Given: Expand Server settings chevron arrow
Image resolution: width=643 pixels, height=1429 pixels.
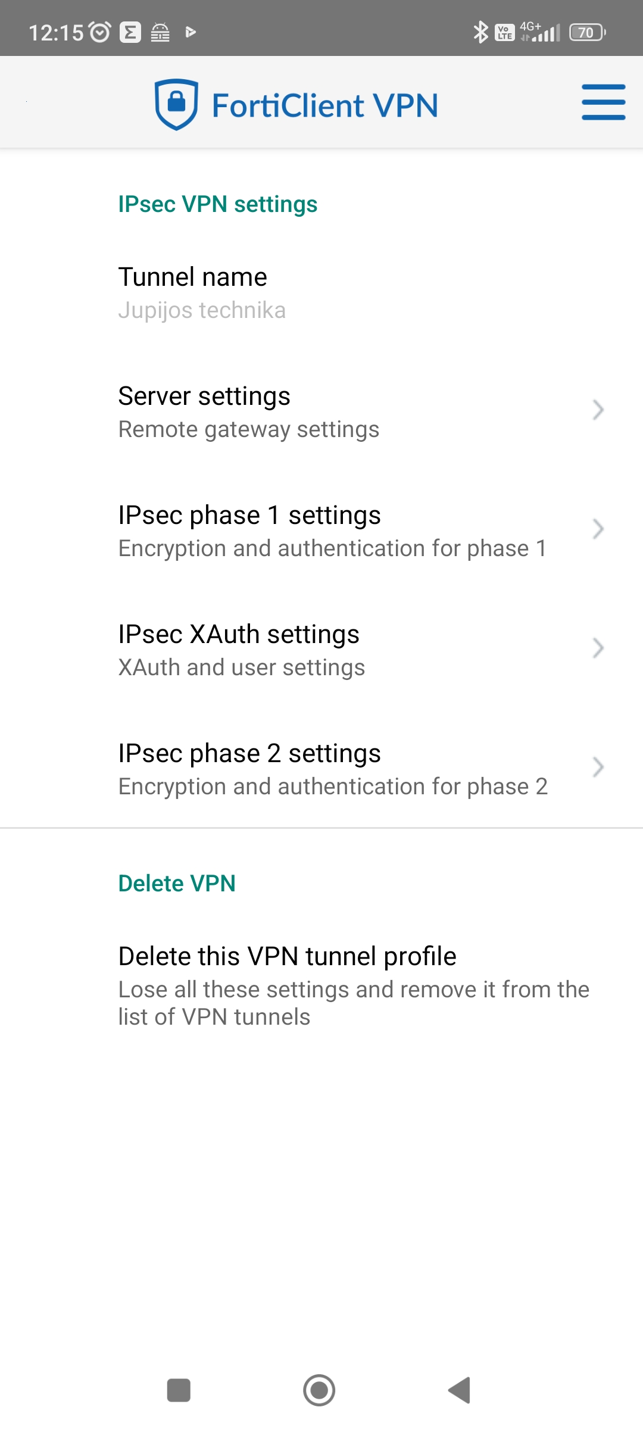Looking at the screenshot, I should [598, 410].
